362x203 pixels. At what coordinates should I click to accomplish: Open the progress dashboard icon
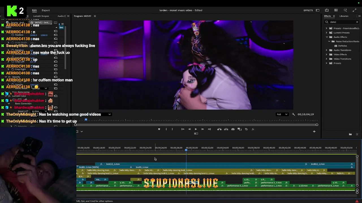point(336,10)
